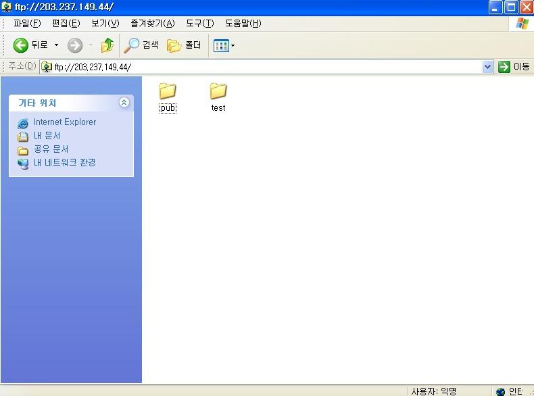Open the 공유 문서 link
This screenshot has height=396, width=534.
51,149
